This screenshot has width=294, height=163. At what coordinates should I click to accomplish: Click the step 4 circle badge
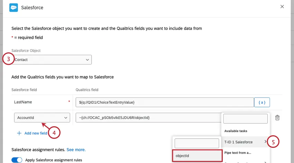pos(54,132)
